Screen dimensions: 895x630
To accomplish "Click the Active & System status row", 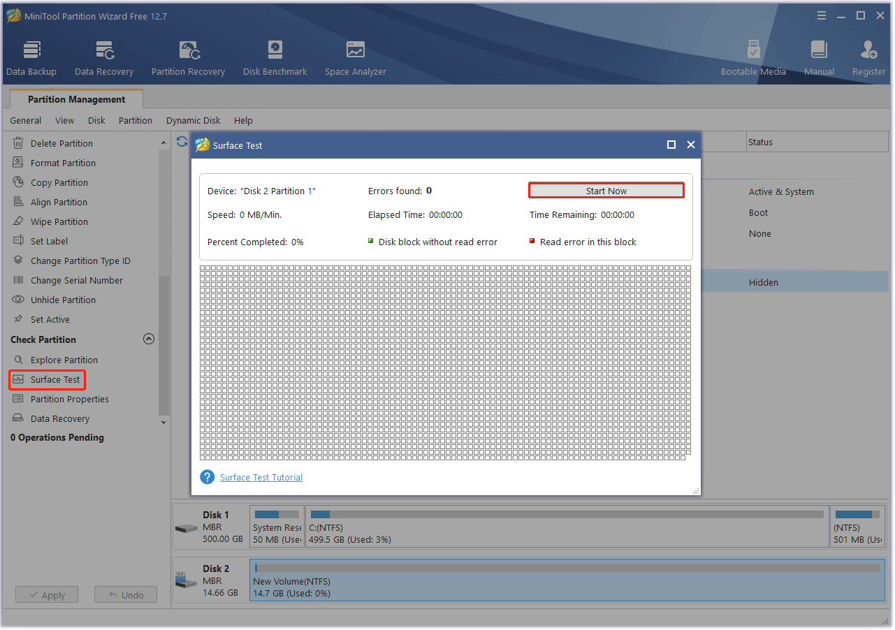I will (x=781, y=191).
